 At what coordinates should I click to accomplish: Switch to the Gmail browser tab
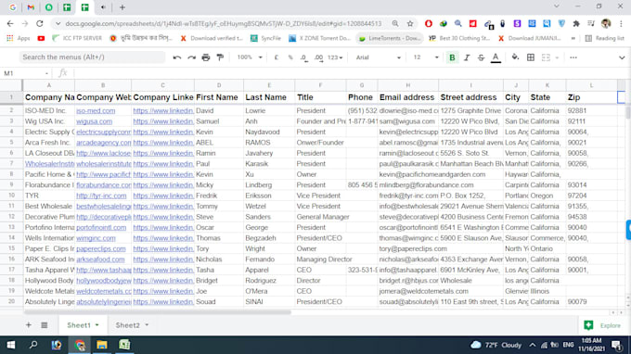click(x=31, y=7)
